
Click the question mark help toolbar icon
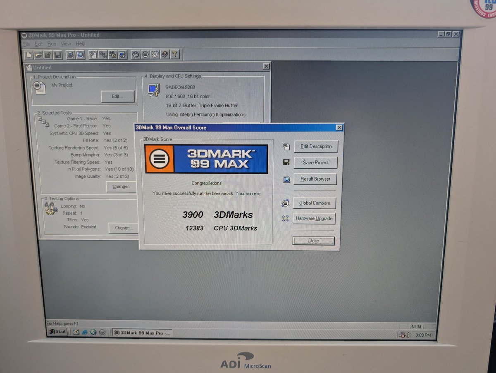(x=174, y=54)
